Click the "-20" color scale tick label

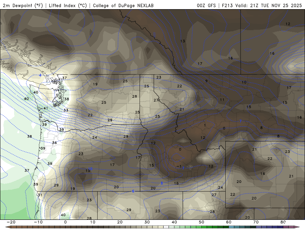tap(11, 222)
